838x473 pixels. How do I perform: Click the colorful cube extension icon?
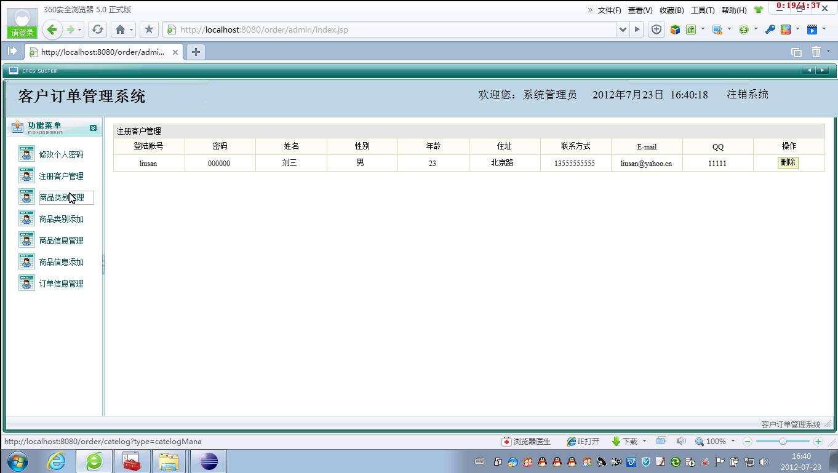(x=675, y=30)
